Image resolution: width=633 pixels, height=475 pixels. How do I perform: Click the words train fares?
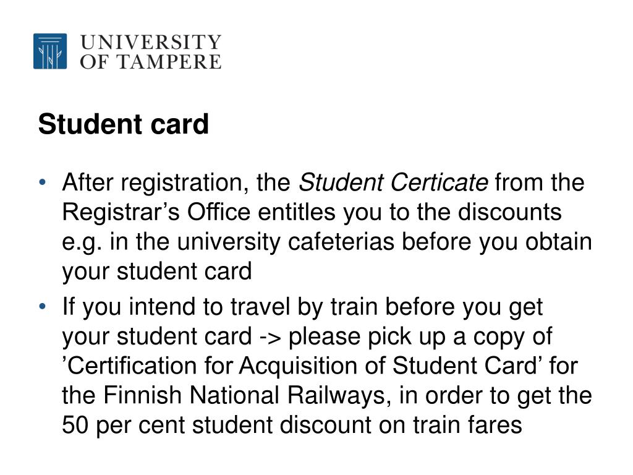(x=467, y=425)
